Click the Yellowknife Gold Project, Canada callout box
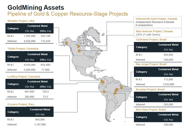 pos(157,22)
